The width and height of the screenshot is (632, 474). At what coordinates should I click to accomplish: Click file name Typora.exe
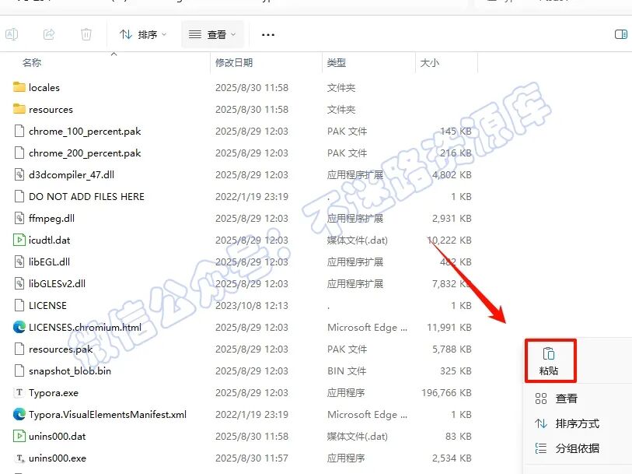pyautogui.click(x=54, y=393)
